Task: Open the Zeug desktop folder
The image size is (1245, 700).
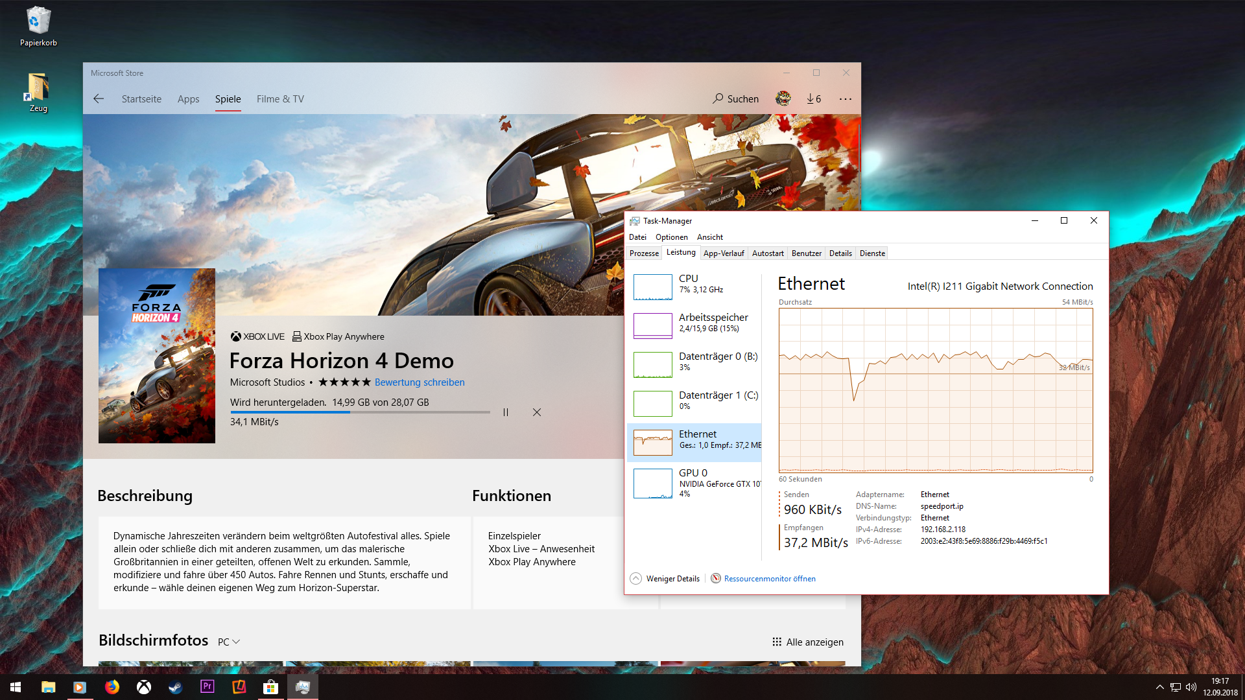Action: pyautogui.click(x=38, y=92)
